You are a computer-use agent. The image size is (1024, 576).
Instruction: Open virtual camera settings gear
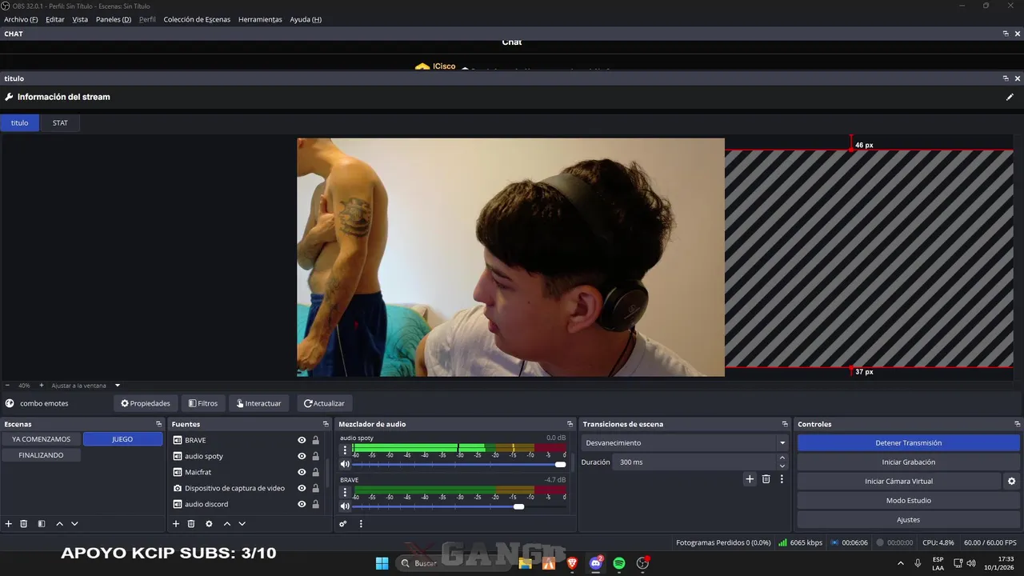tap(1011, 482)
